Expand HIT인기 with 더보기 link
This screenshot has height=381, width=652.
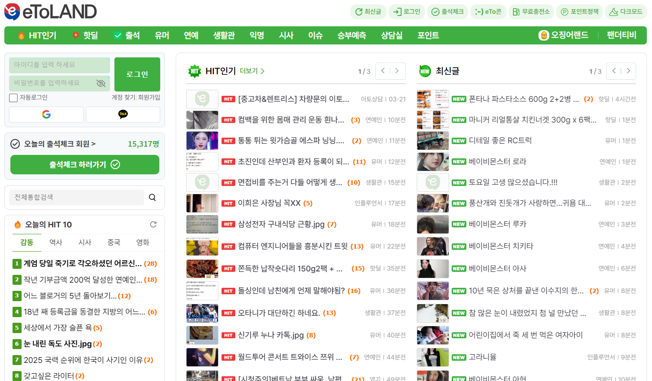(252, 71)
